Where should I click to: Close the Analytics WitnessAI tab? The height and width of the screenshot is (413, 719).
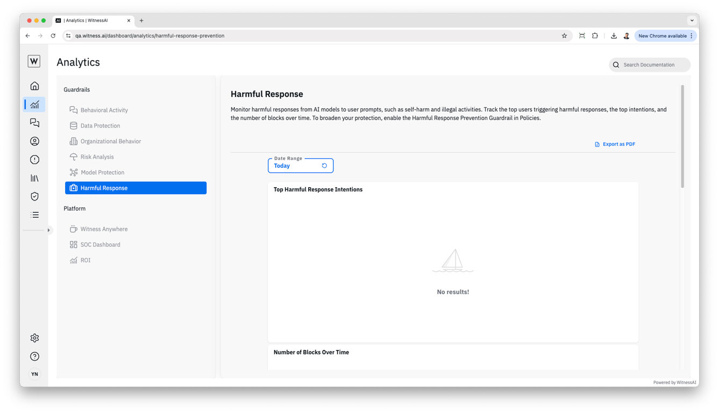pos(129,20)
